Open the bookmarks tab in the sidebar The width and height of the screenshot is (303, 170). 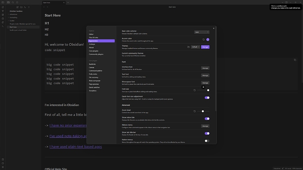[x=17, y=3]
